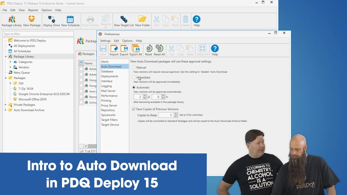Click Print Preview in main toolbar
Screen dimensions: 347x195
(91, 21)
